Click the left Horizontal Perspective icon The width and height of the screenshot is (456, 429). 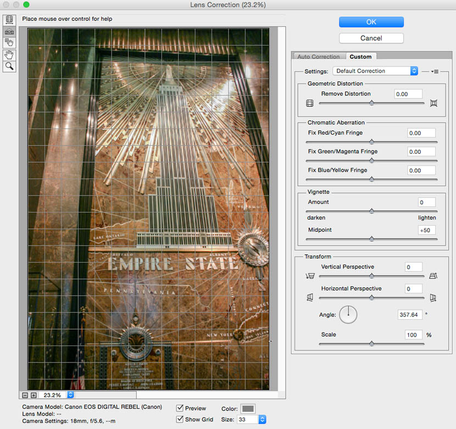[310, 298]
